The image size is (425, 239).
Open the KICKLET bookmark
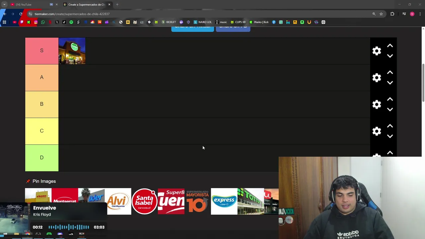[x=169, y=22]
